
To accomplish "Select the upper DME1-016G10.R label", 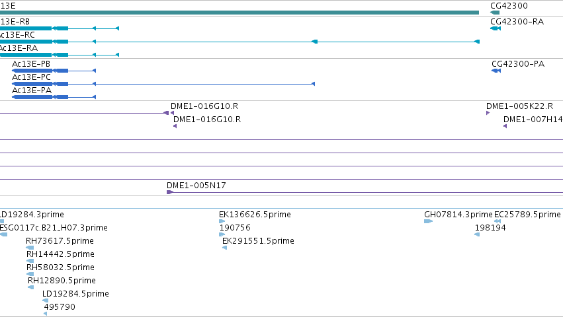I will pos(204,106).
